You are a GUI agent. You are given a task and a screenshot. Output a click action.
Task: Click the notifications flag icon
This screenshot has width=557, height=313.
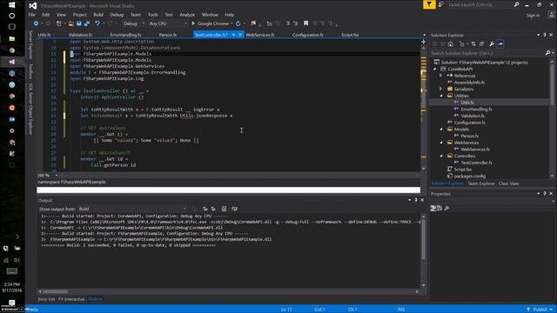(x=429, y=4)
